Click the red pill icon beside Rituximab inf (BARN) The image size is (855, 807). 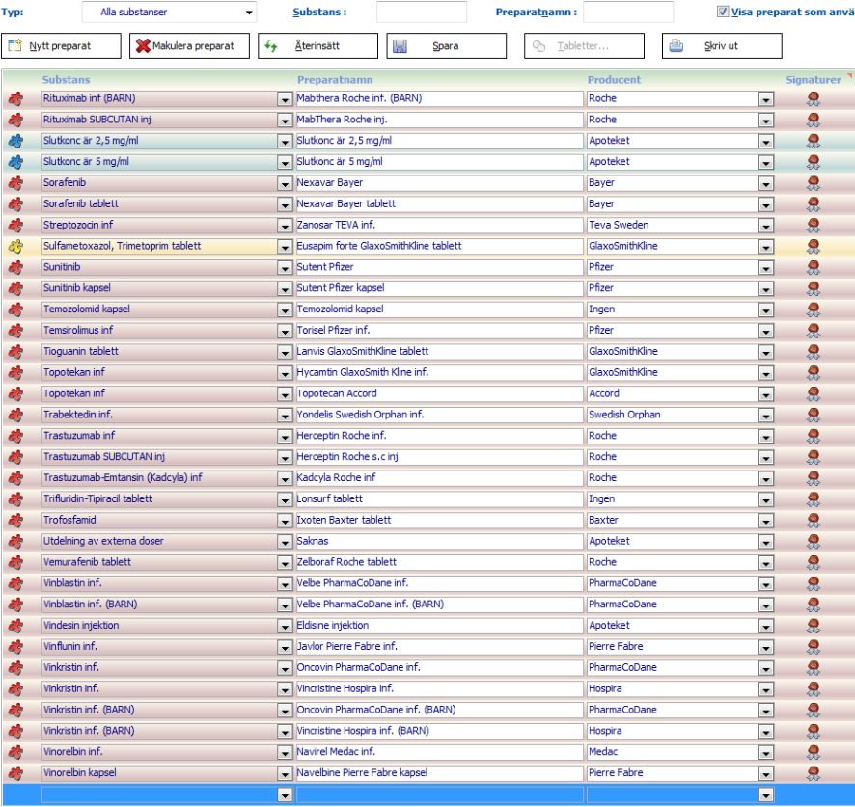15,98
